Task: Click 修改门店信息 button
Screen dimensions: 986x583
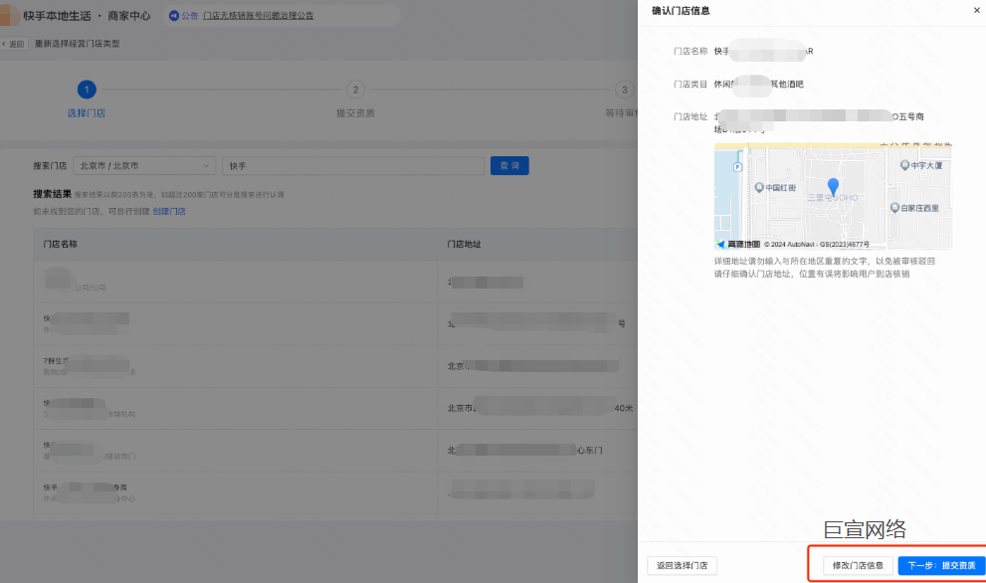Action: [858, 565]
